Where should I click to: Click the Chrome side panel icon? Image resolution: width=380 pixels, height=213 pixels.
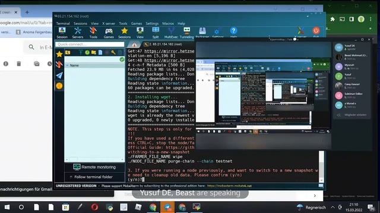(351, 19)
